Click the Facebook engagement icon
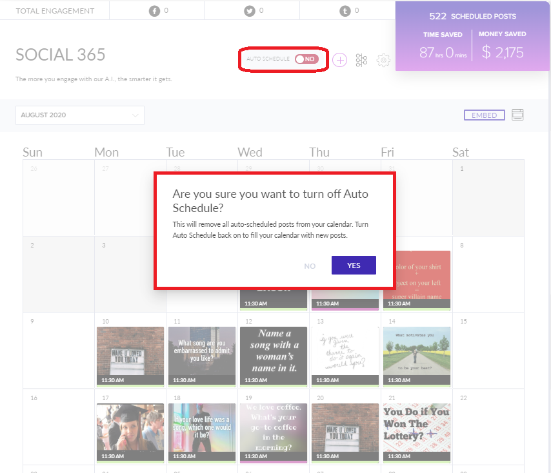 click(x=154, y=11)
